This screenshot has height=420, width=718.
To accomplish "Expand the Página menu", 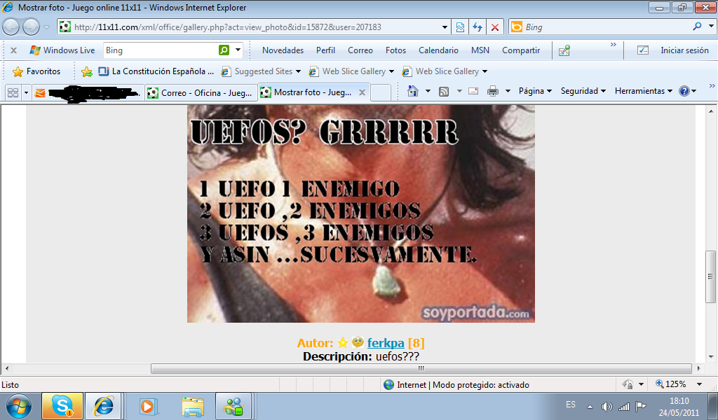I will pyautogui.click(x=535, y=91).
